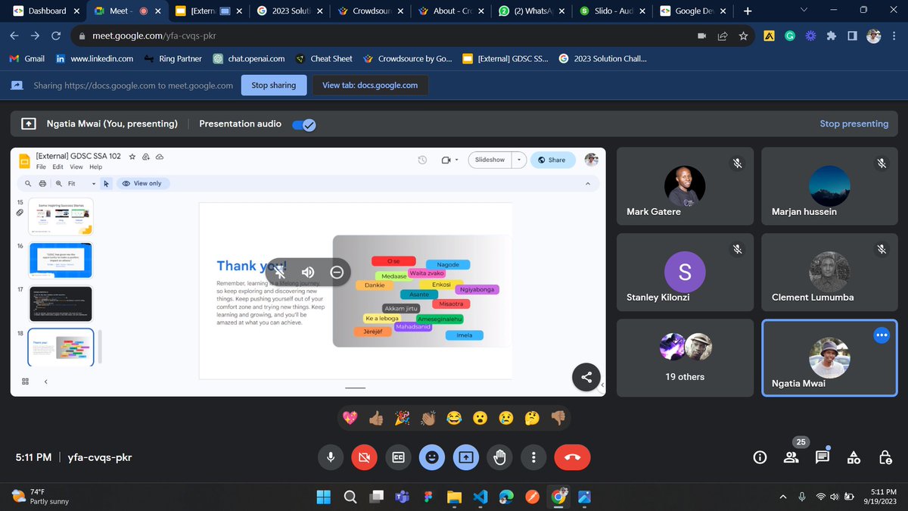Turn on closed captions

tap(398, 457)
